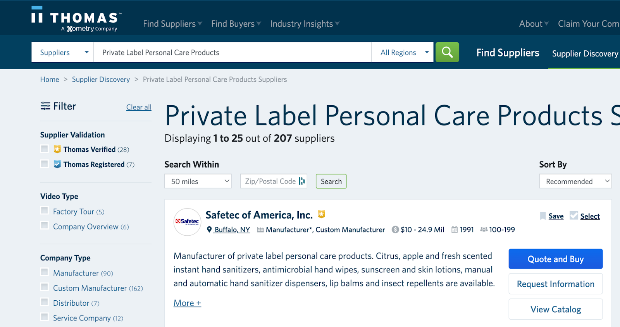Click the Select checkmark icon
The height and width of the screenshot is (327, 620).
click(574, 216)
